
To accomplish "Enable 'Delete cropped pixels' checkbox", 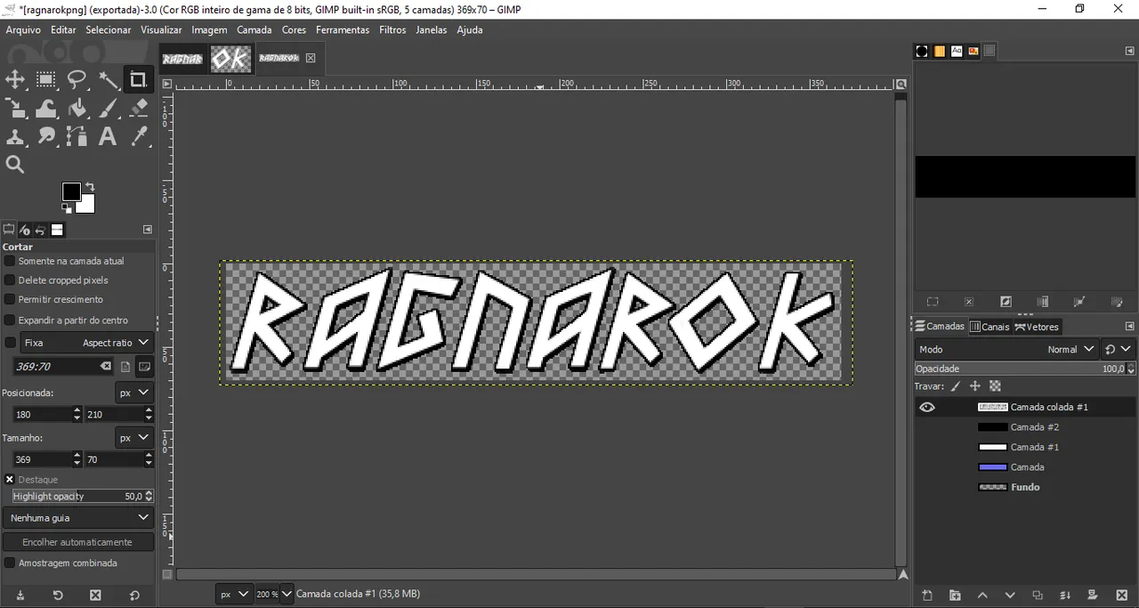I will click(10, 280).
